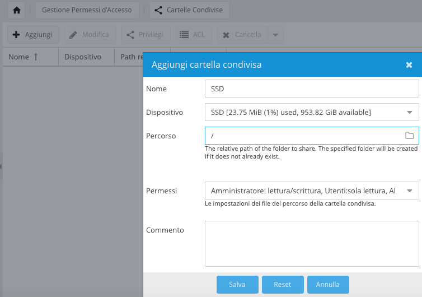
Task: Open the Gestione Permessi d'Accesso breadcrumb
Action: [x=87, y=10]
